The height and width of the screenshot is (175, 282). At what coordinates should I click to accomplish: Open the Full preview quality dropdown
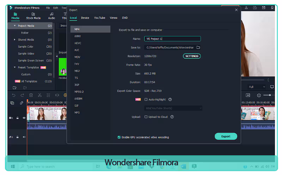[257, 87]
